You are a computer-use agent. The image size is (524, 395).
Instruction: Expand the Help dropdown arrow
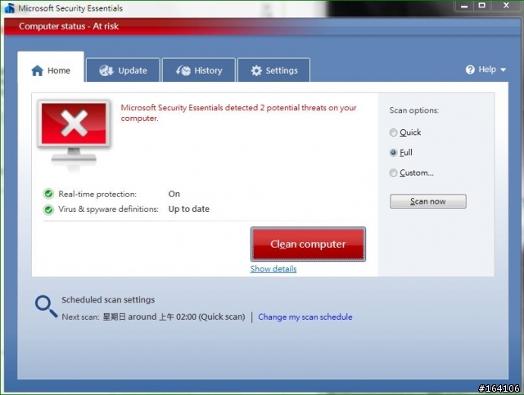[x=503, y=70]
